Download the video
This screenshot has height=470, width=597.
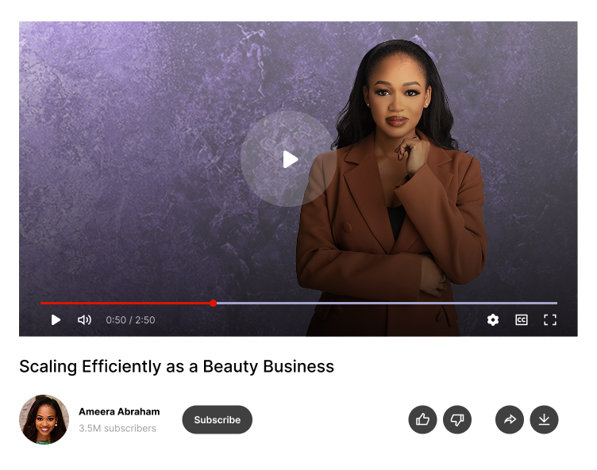(544, 419)
